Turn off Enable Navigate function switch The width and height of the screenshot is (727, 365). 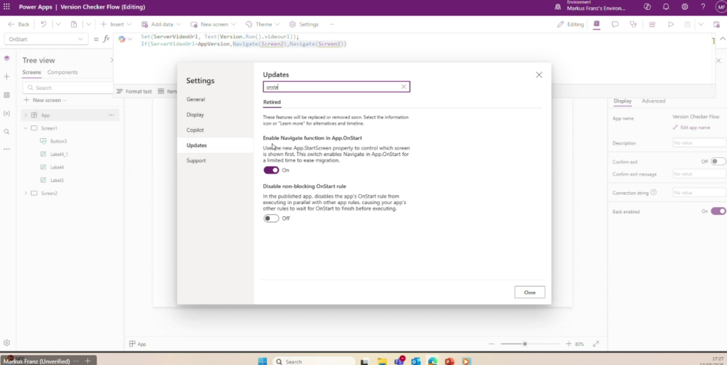click(x=271, y=170)
